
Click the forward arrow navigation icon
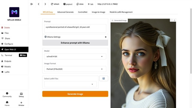pyautogui.click(x=45, y=4)
